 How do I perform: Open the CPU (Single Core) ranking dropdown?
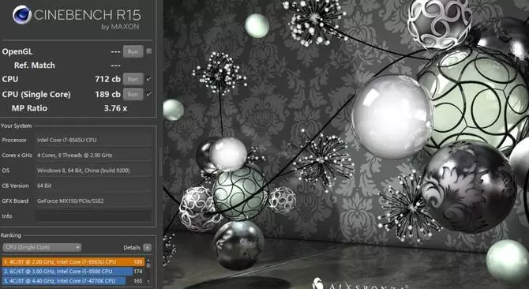click(42, 247)
